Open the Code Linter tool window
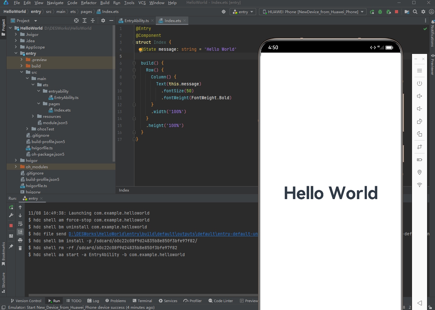The image size is (435, 310). pyautogui.click(x=220, y=301)
